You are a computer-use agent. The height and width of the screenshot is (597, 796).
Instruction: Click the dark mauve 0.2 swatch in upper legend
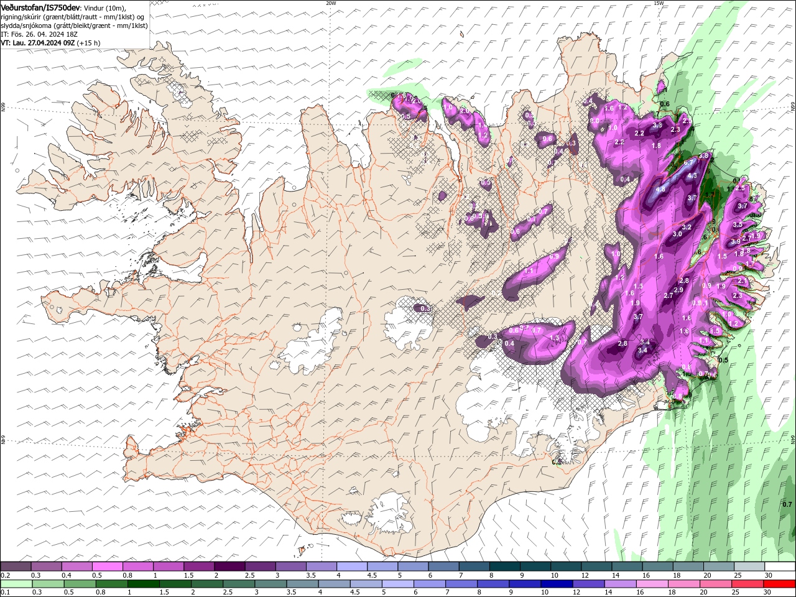pos(16,567)
